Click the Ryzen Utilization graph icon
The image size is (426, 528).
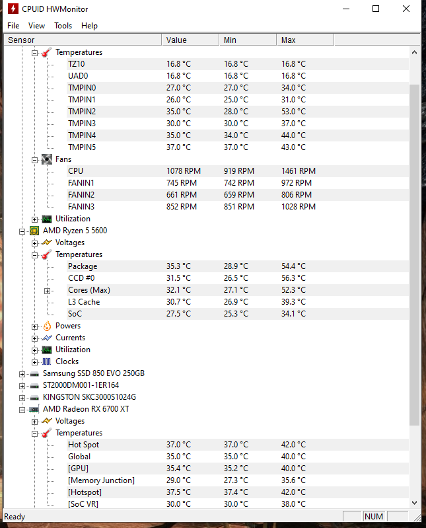click(47, 350)
